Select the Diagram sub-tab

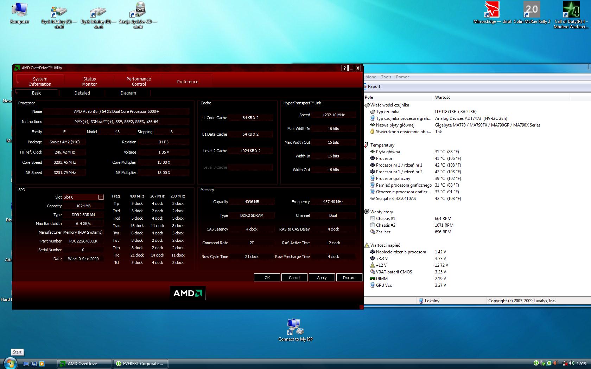(x=128, y=93)
